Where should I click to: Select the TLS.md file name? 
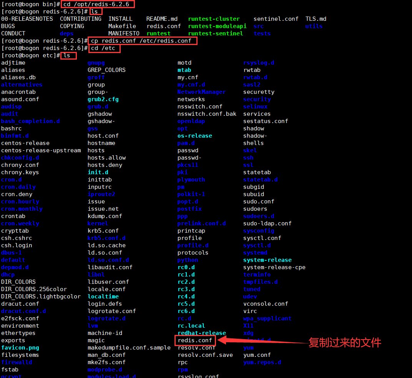point(316,19)
